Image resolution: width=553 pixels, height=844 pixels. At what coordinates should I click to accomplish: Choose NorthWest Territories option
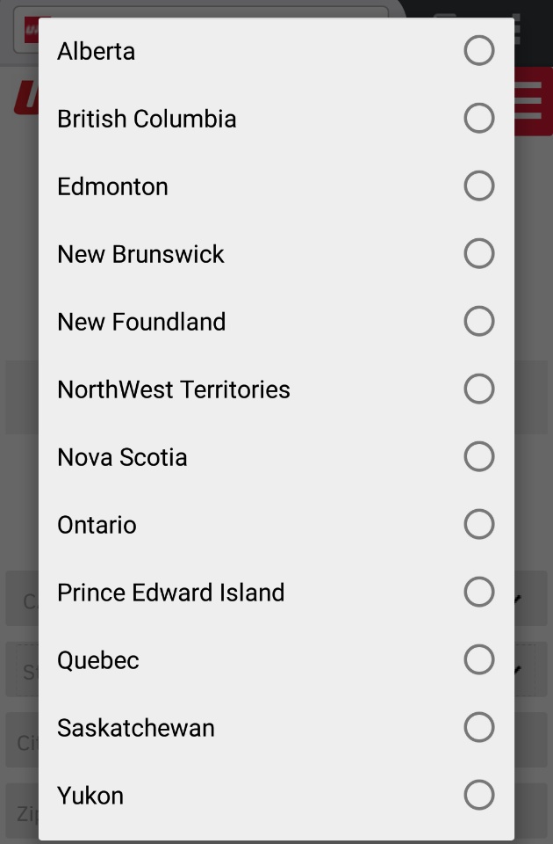[x=478, y=389]
